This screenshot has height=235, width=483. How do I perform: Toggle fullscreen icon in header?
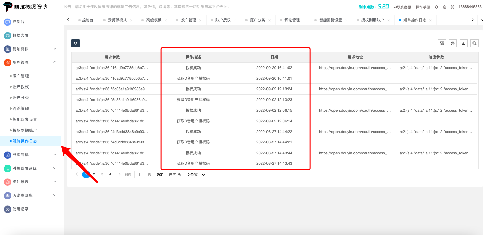pos(452,7)
